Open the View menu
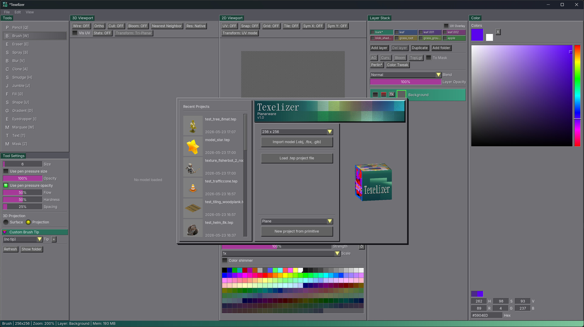 (x=30, y=12)
